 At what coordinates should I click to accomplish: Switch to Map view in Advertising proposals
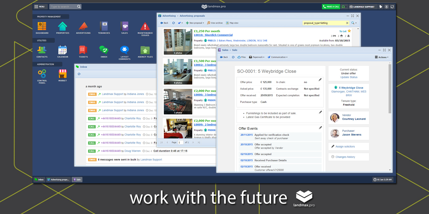coord(232,23)
